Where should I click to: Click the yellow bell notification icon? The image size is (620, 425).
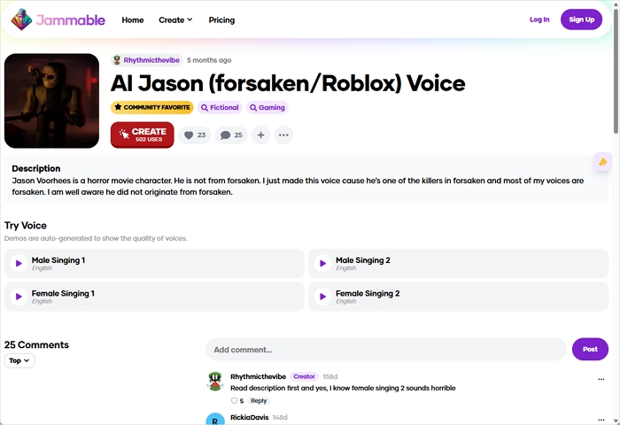click(x=602, y=162)
